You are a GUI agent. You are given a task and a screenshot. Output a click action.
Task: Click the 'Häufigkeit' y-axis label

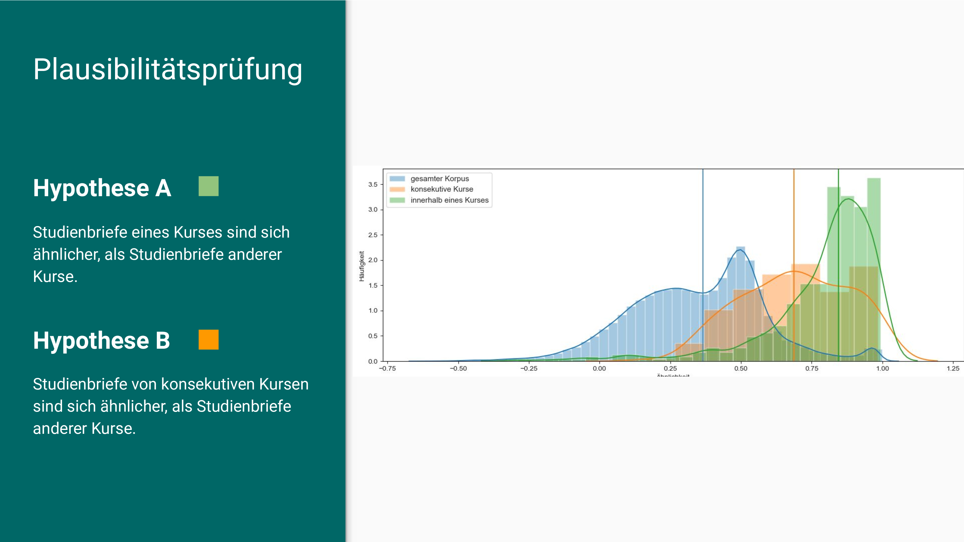pyautogui.click(x=362, y=266)
